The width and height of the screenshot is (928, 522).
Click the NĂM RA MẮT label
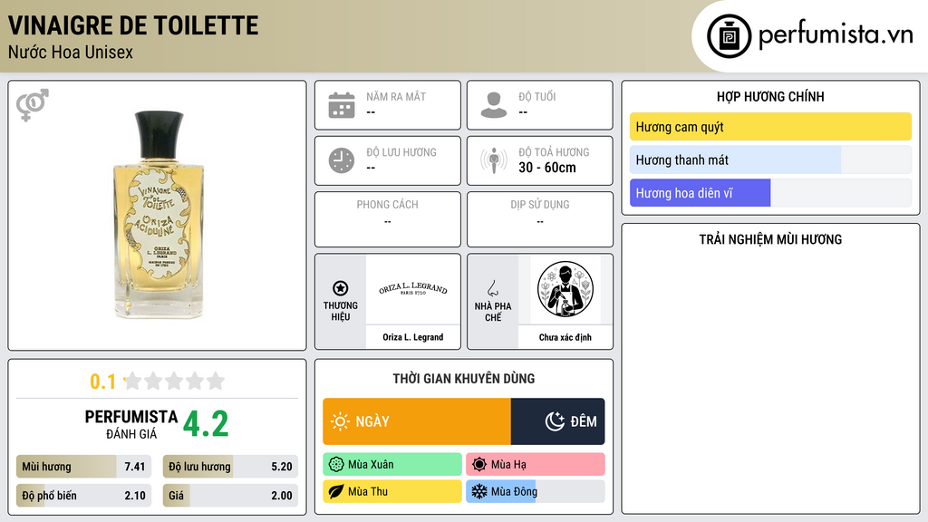click(x=396, y=96)
